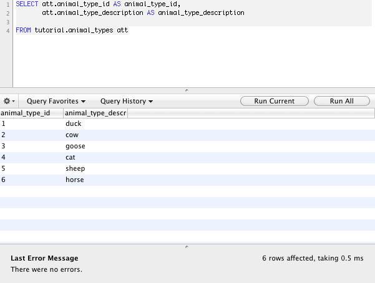This screenshot has width=375, height=283.
Task: Click the SELECT keyword on line 1
Action: point(27,4)
